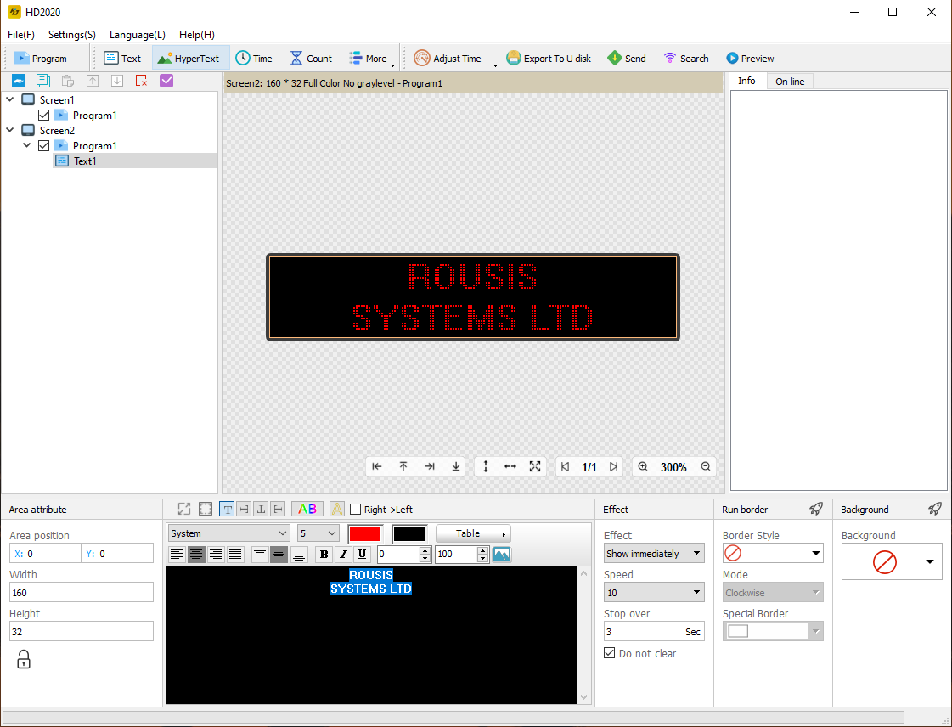Click the Adjust Time toolbar icon
Image resolution: width=952 pixels, height=727 pixels.
click(422, 59)
